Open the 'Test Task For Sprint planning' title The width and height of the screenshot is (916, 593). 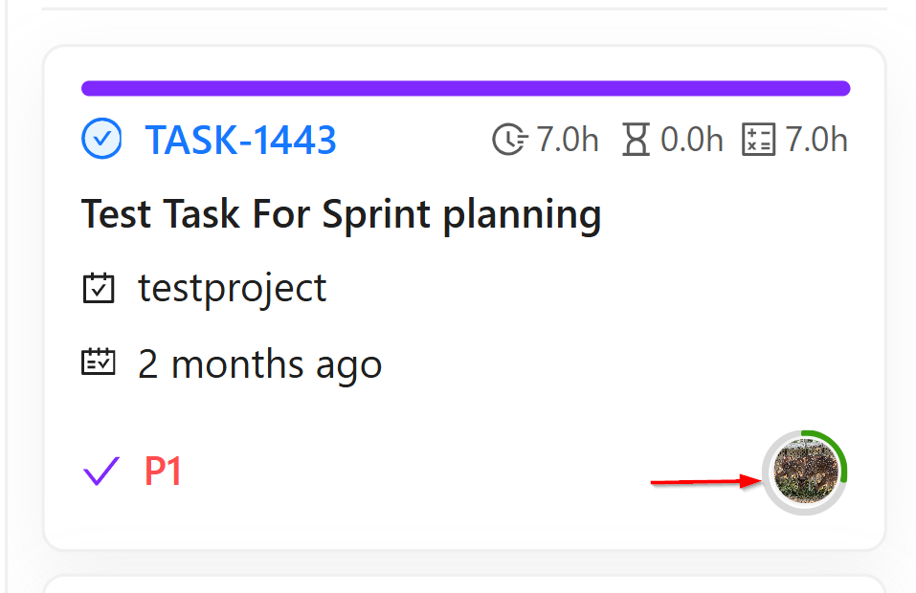click(341, 213)
